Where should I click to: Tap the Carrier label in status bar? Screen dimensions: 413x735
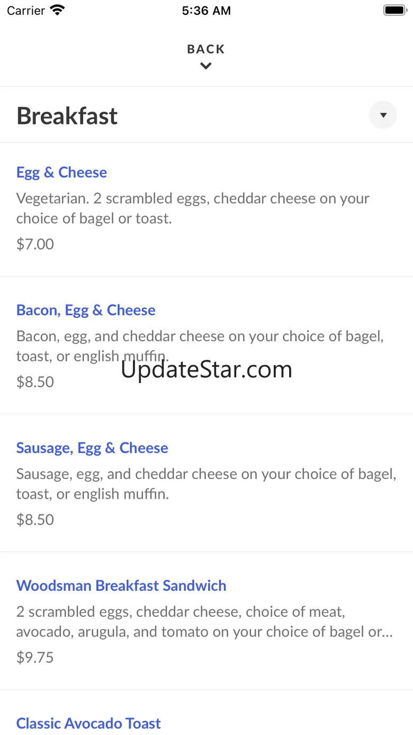click(x=26, y=11)
